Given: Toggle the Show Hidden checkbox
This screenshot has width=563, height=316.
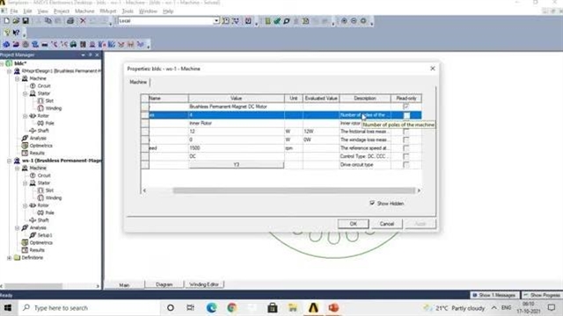Looking at the screenshot, I should tap(372, 203).
